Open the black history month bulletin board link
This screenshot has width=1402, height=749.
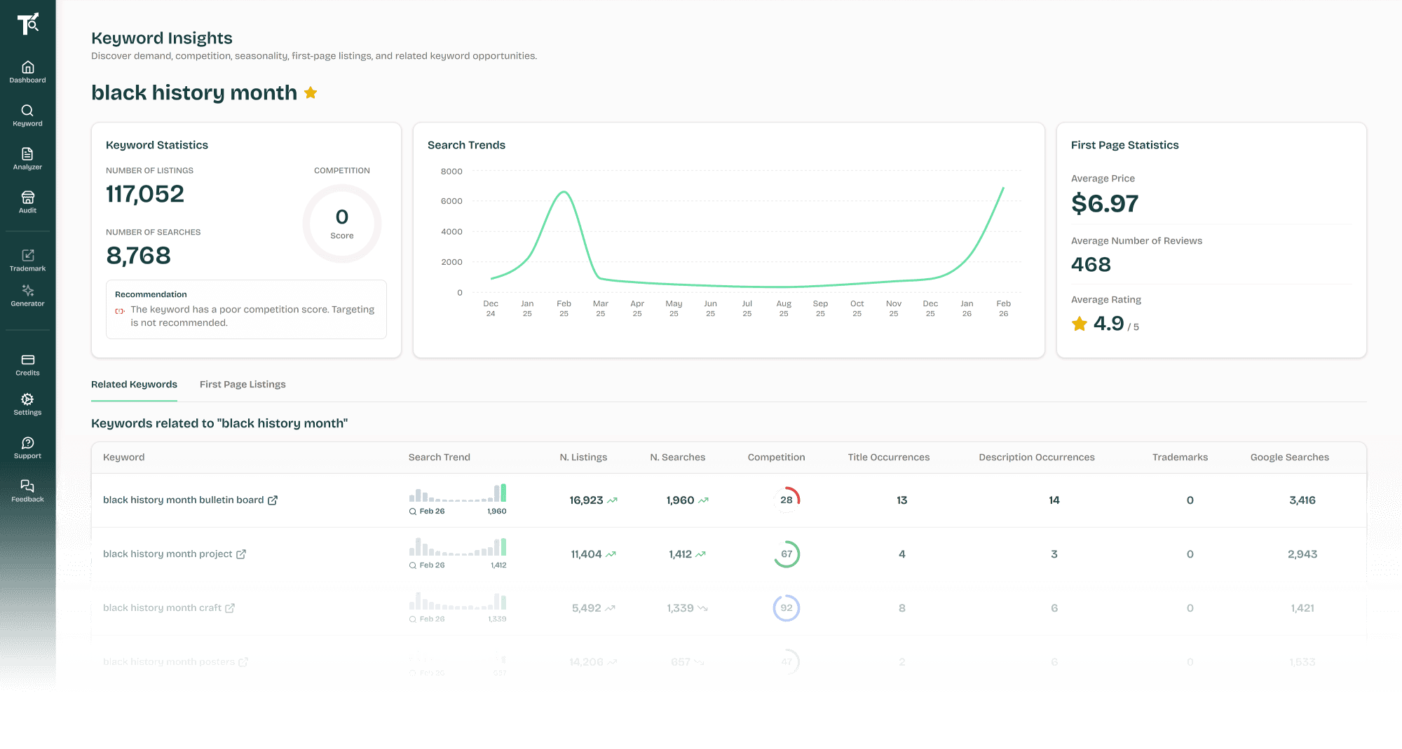click(273, 500)
